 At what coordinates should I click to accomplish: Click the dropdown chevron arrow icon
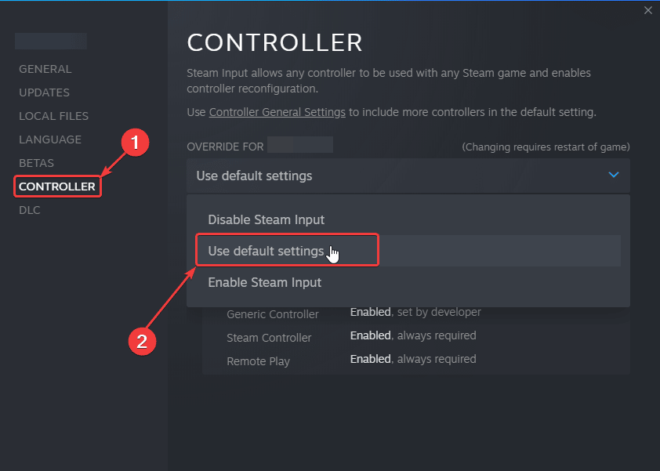click(x=614, y=175)
